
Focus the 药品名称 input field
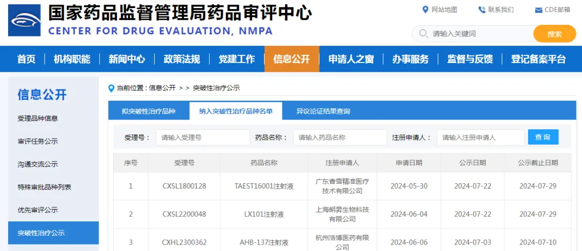pyautogui.click(x=339, y=137)
